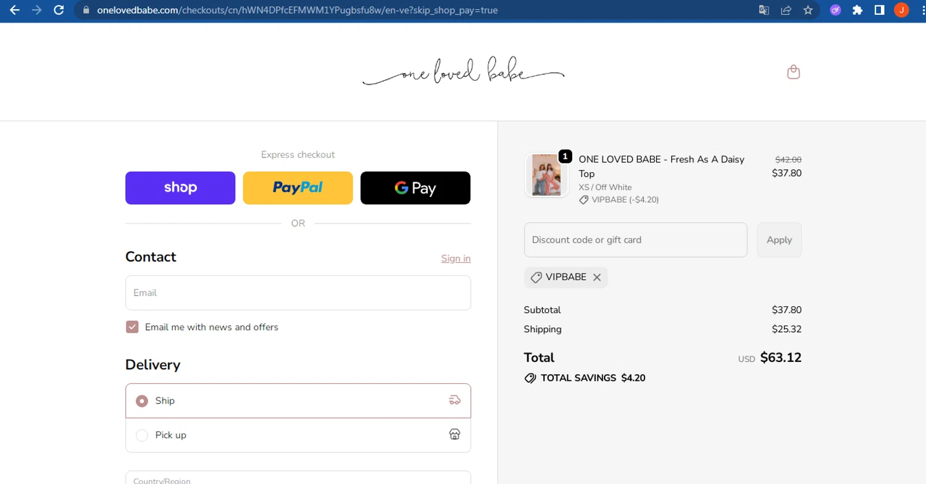Share this page from address bar

coord(786,10)
